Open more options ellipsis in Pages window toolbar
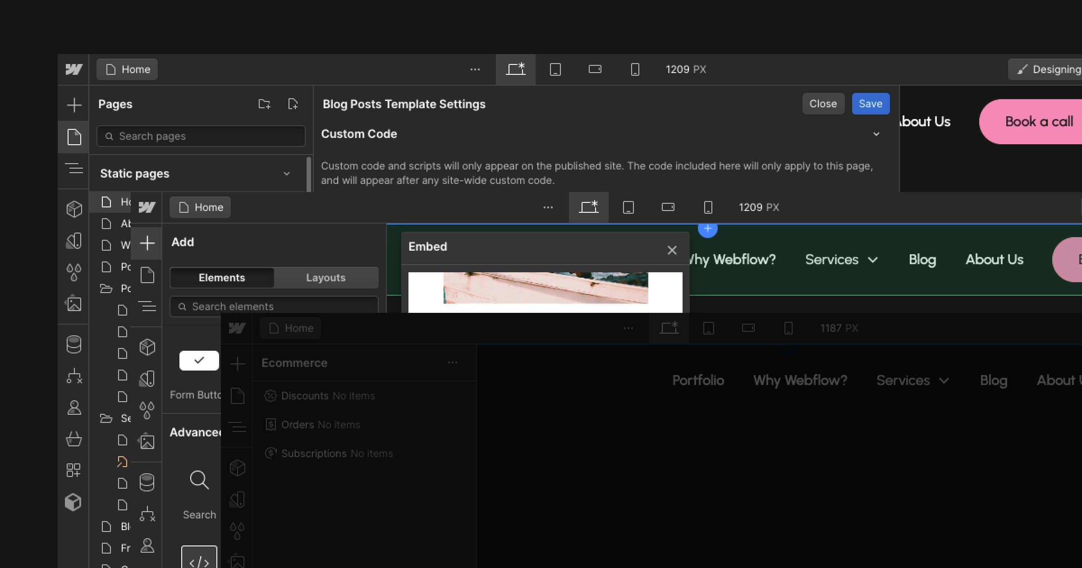1082x568 pixels. tap(475, 69)
